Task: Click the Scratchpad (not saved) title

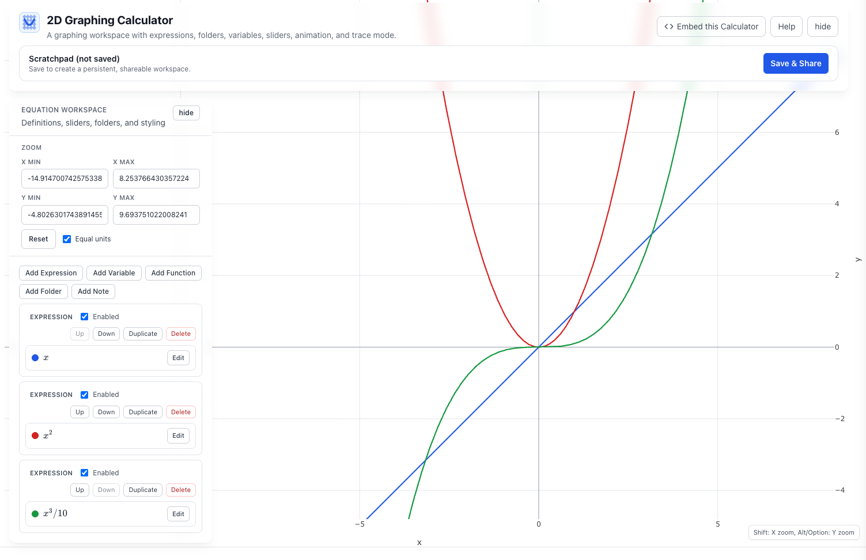Action: click(x=74, y=59)
